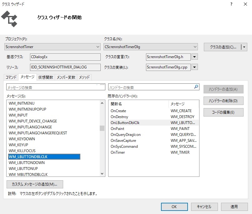Select WM_INPUT_DEVICE_CHANGE message
This screenshot has height=214, width=252.
click(x=33, y=121)
